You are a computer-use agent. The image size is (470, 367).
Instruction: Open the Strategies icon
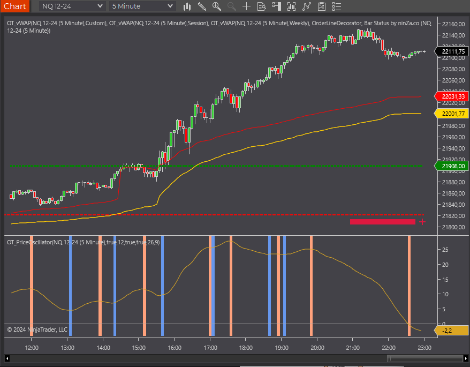pos(306,6)
